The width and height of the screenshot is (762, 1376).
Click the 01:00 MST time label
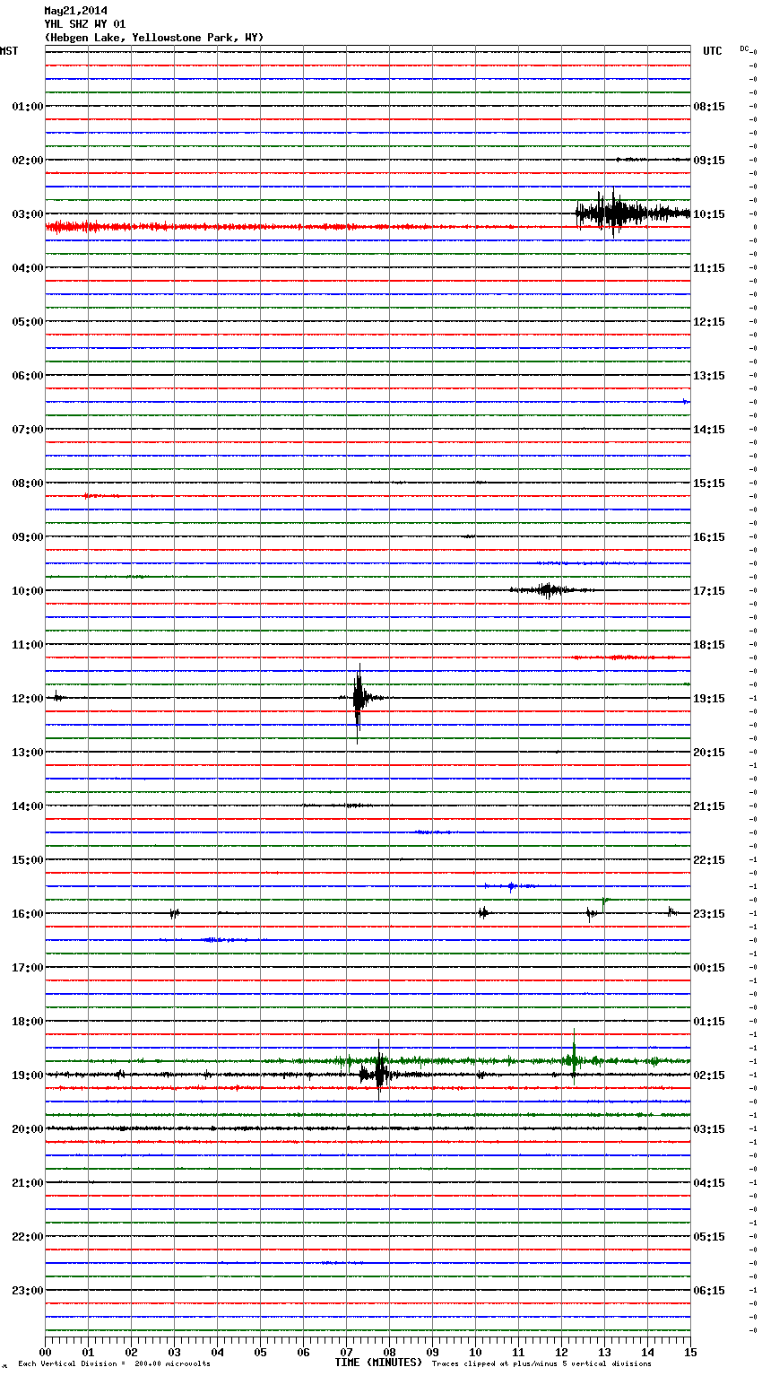tap(27, 107)
